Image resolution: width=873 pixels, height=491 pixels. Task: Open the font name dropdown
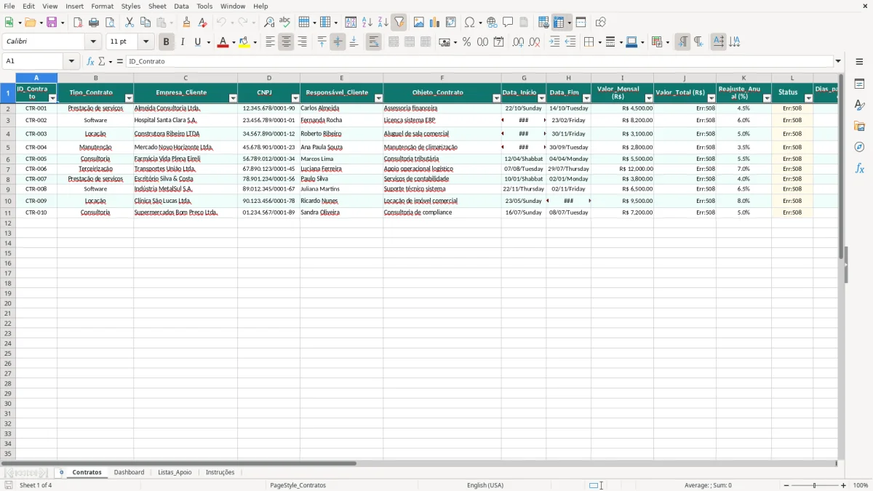pos(93,42)
